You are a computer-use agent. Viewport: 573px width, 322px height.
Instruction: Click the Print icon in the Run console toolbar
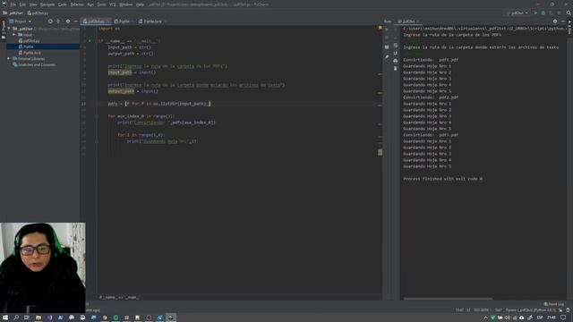click(396, 61)
